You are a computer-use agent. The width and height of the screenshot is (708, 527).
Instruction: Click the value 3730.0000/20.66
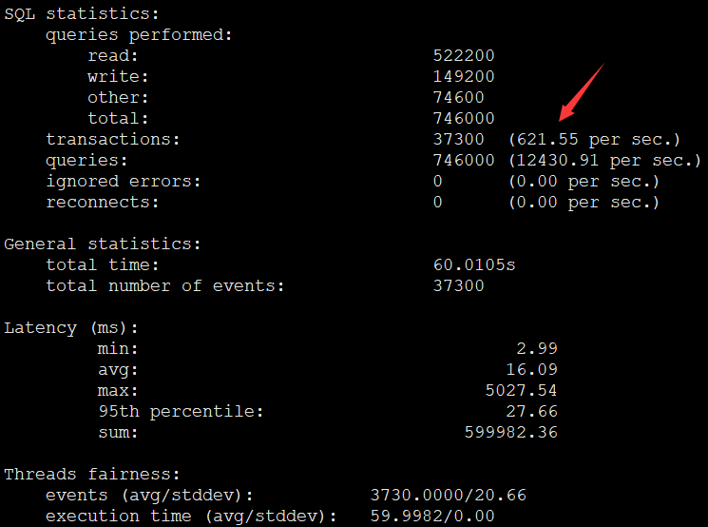click(x=449, y=496)
